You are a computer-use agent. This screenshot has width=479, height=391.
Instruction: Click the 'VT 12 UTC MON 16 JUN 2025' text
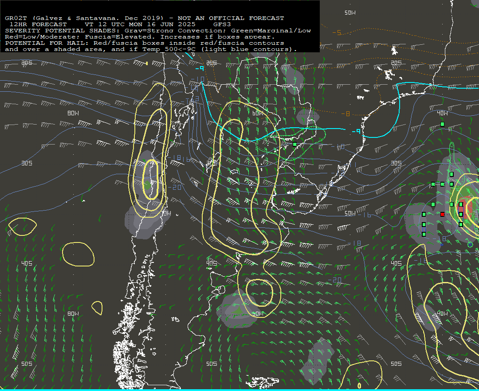140,24
